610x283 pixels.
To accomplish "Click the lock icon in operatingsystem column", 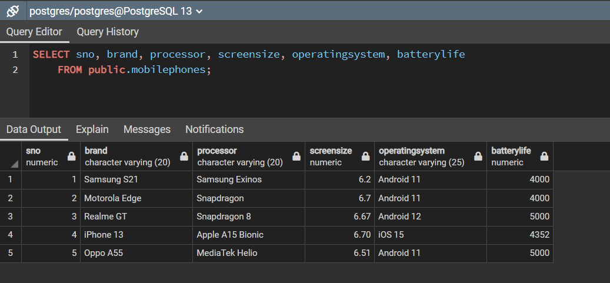I will tap(478, 157).
